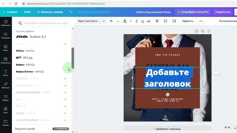The width and height of the screenshot is (237, 133).
Task: Open Эффекты text effects
Action: [188, 21]
